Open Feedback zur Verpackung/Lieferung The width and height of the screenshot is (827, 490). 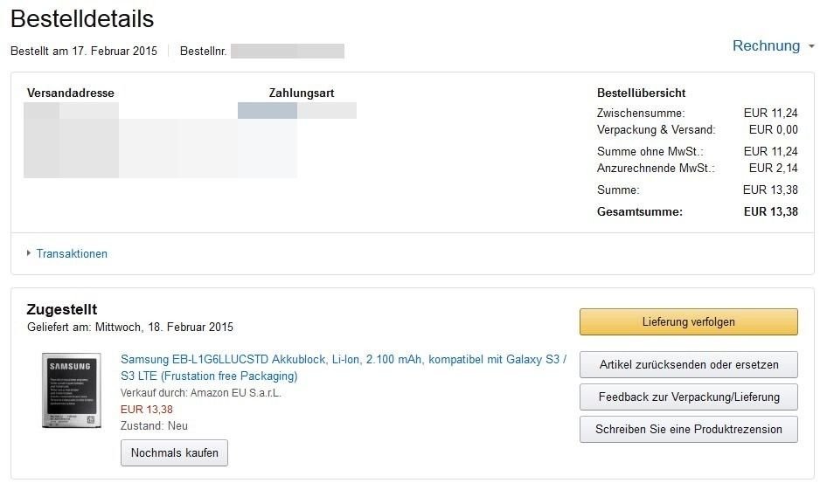[x=688, y=397]
